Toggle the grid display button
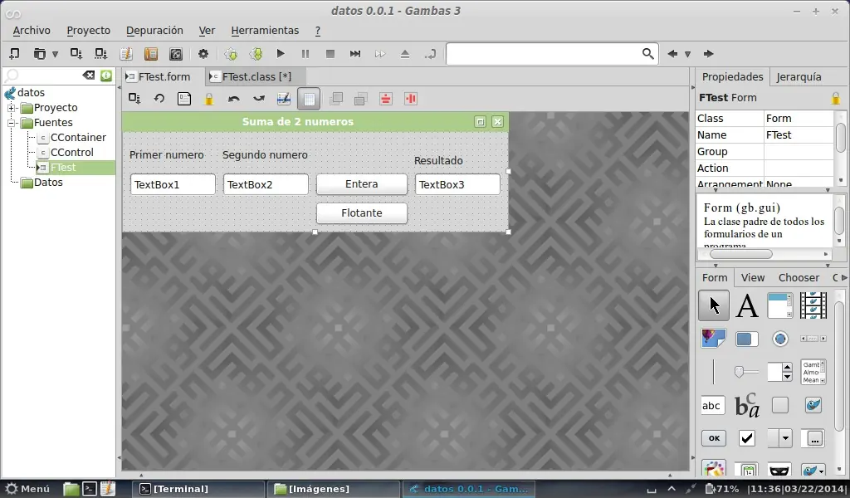850x498 pixels. 309,99
